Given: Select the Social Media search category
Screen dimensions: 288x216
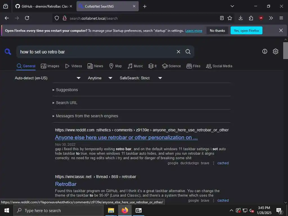Looking at the screenshot, I should pos(219,66).
